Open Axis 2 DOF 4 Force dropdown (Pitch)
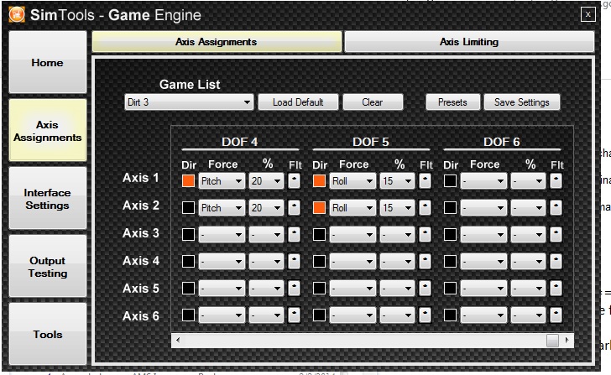The height and width of the screenshot is (375, 611). [222, 208]
